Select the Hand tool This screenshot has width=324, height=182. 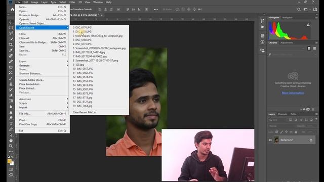click(x=11, y=141)
